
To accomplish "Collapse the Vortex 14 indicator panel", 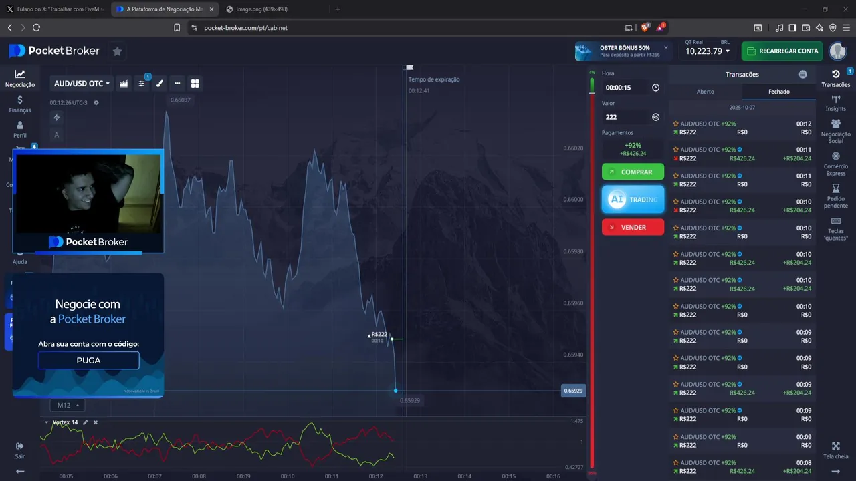I will coord(46,422).
